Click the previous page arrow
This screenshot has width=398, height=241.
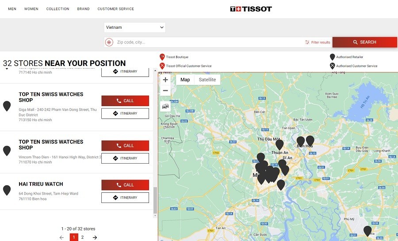(x=61, y=237)
